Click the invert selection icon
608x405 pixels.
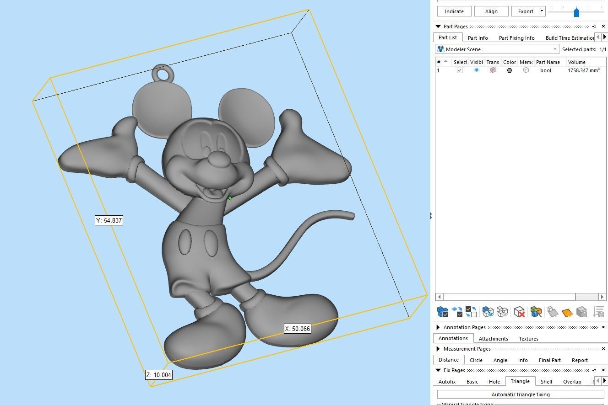471,312
